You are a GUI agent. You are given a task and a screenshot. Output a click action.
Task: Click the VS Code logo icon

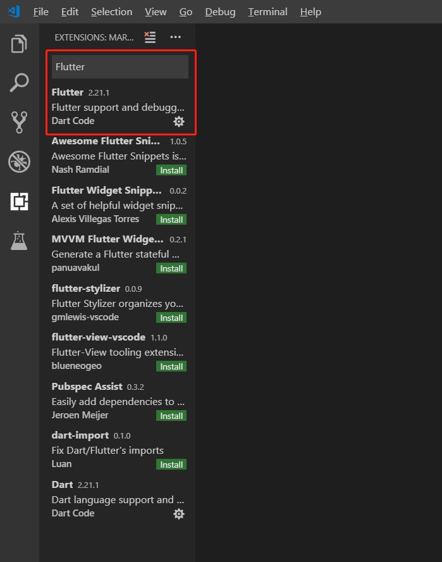pos(14,11)
